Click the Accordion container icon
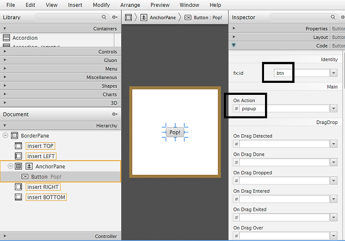Image resolution: width=345 pixels, height=241 pixels. tap(6, 38)
